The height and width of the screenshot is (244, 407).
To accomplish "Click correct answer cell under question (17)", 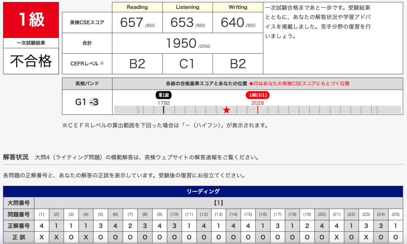I will tap(278, 226).
